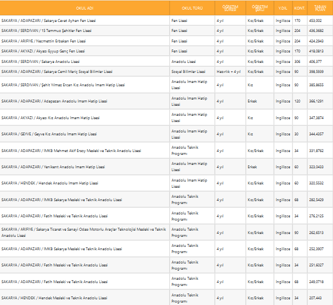The image size is (333, 305).
Task: Click the ÖĞRETİM SÜRESİ column header
Action: [x=230, y=8]
